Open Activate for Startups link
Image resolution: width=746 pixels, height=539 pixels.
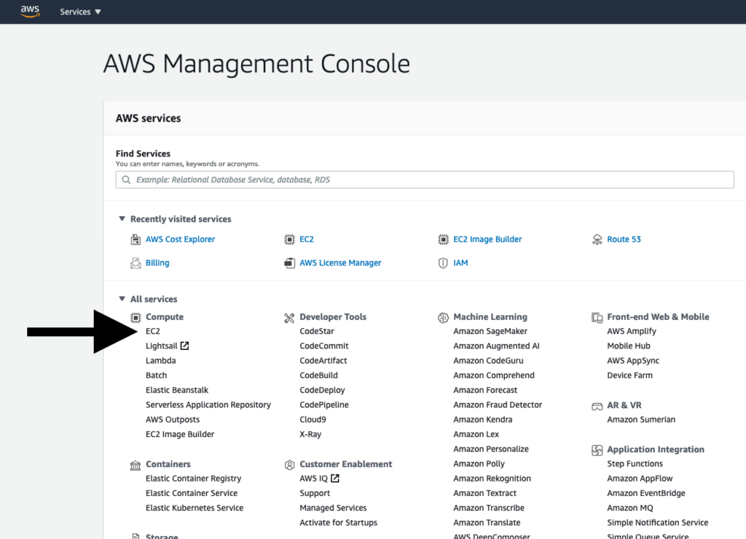[338, 522]
